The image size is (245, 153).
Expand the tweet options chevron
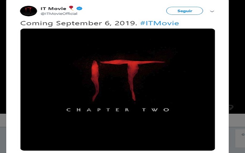(212, 11)
